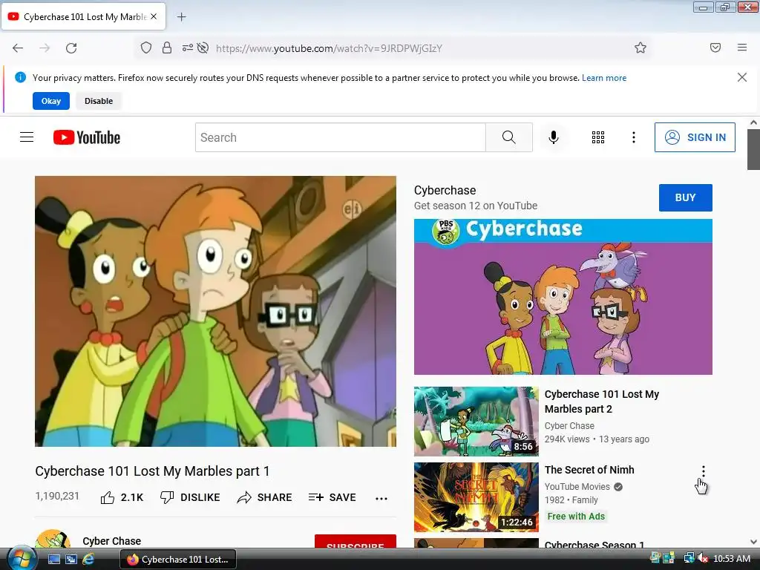The width and height of the screenshot is (760, 570).
Task: Click the SIGN IN button
Action: coord(695,137)
